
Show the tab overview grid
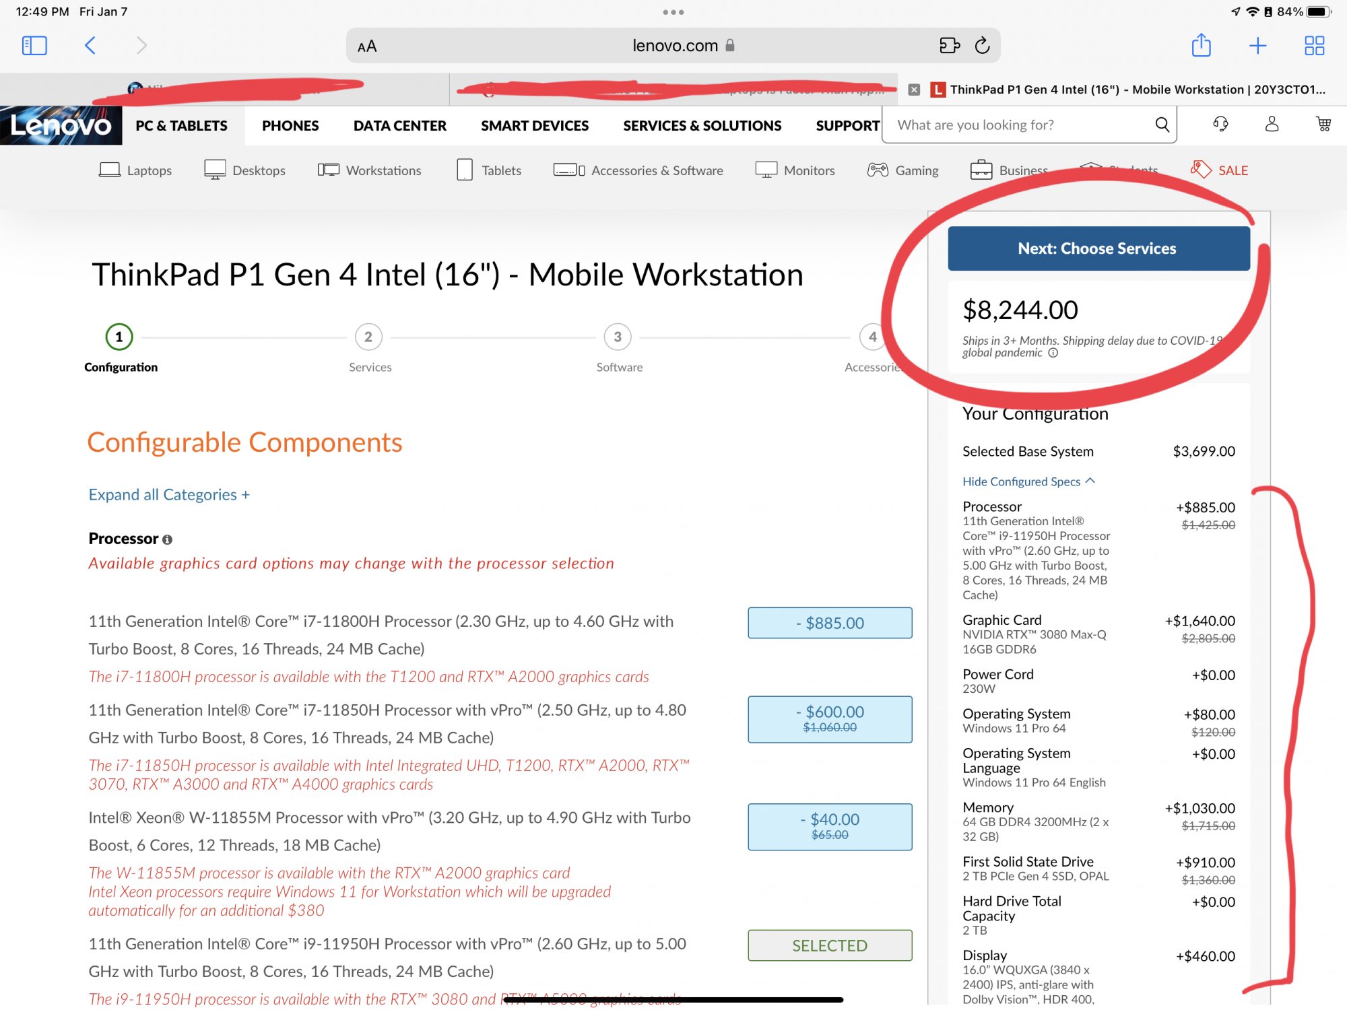1314,46
